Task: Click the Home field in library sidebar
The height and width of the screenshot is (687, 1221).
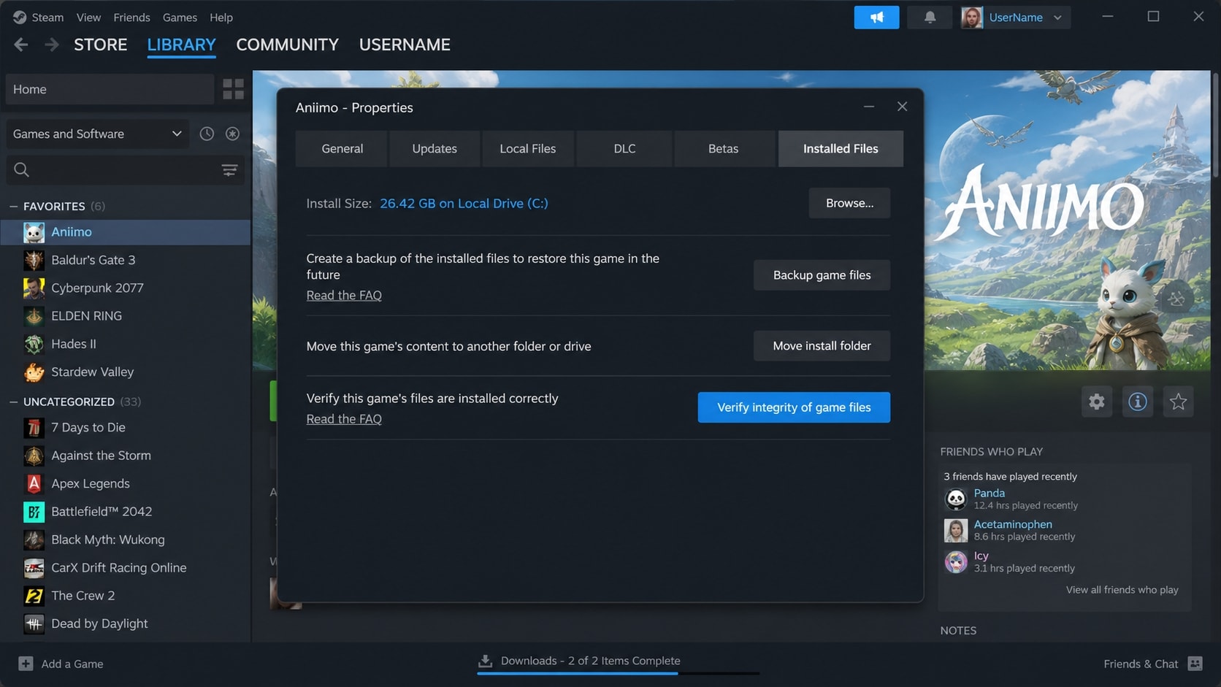Action: coord(110,89)
